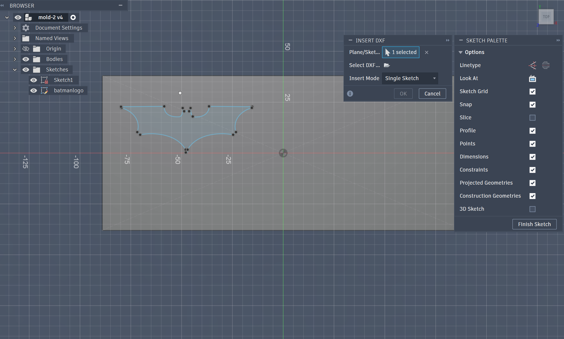The image size is (564, 339).
Task: Collapse the Sketches node
Action: (x=15, y=70)
